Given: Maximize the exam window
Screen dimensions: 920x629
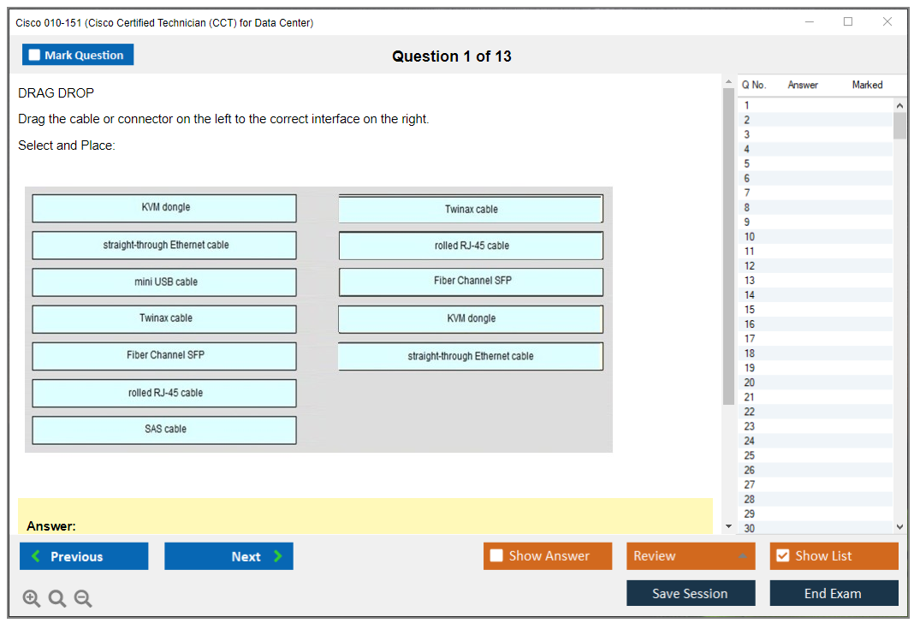Looking at the screenshot, I should [848, 22].
